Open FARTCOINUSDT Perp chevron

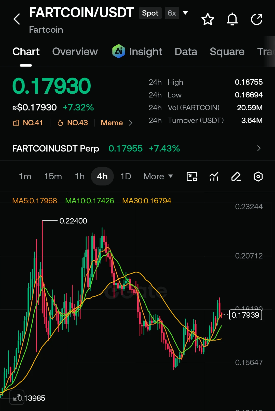click(259, 148)
